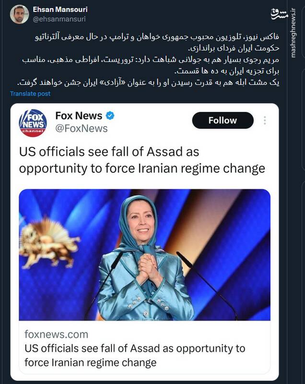Open the woman's photo in the link card

(144, 254)
